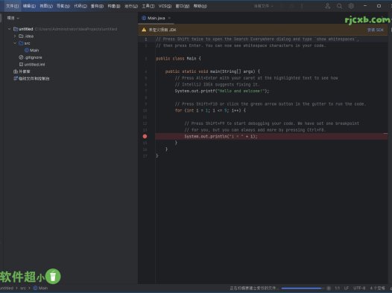The height and width of the screenshot is (293, 392).
Task: Open the 重构(R) menu
Action: tap(97, 6)
